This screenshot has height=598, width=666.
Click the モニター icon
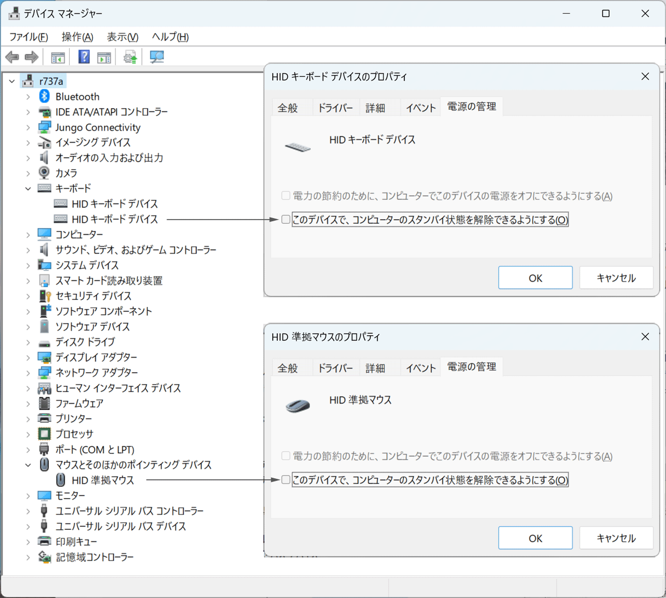[x=45, y=495]
